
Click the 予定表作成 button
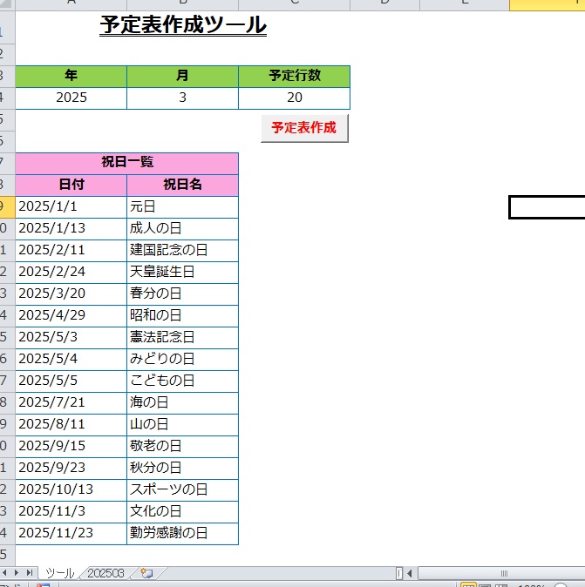304,128
